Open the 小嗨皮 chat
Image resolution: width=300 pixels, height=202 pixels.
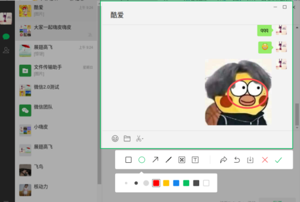[56, 130]
